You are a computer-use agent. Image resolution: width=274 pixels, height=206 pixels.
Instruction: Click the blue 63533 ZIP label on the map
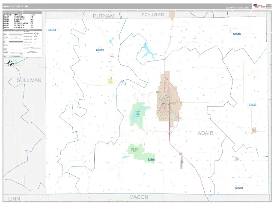click(252, 105)
